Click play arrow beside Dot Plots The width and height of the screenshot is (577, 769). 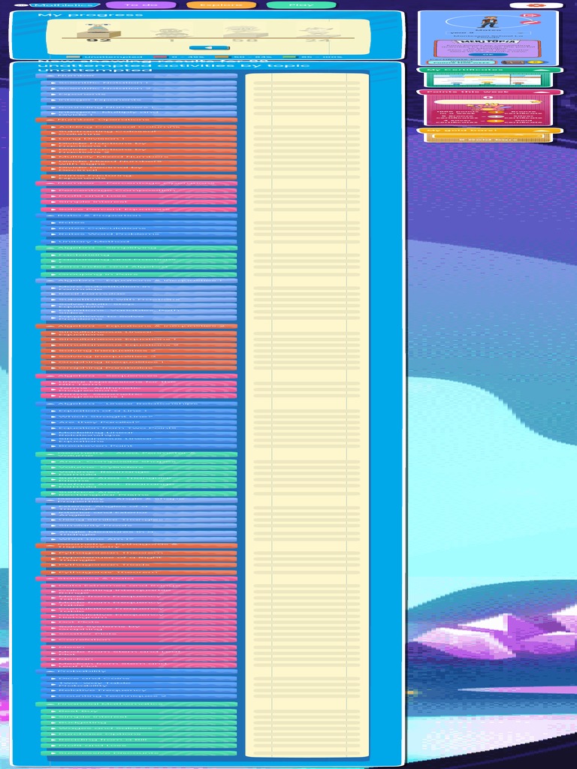pyautogui.click(x=53, y=623)
